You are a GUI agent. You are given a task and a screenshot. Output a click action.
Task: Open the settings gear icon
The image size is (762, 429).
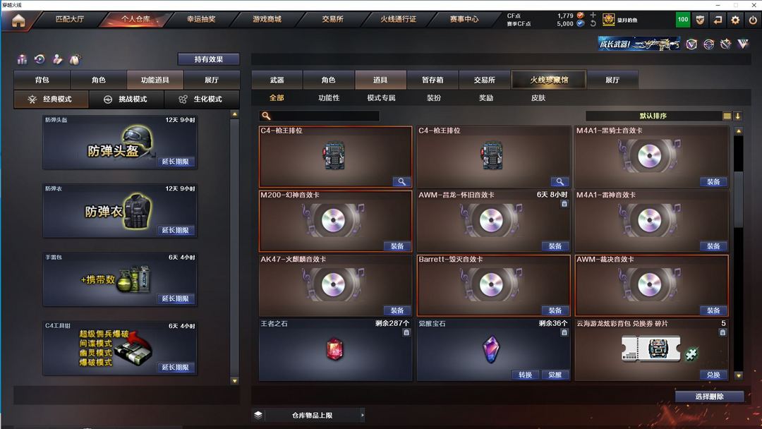coord(735,20)
